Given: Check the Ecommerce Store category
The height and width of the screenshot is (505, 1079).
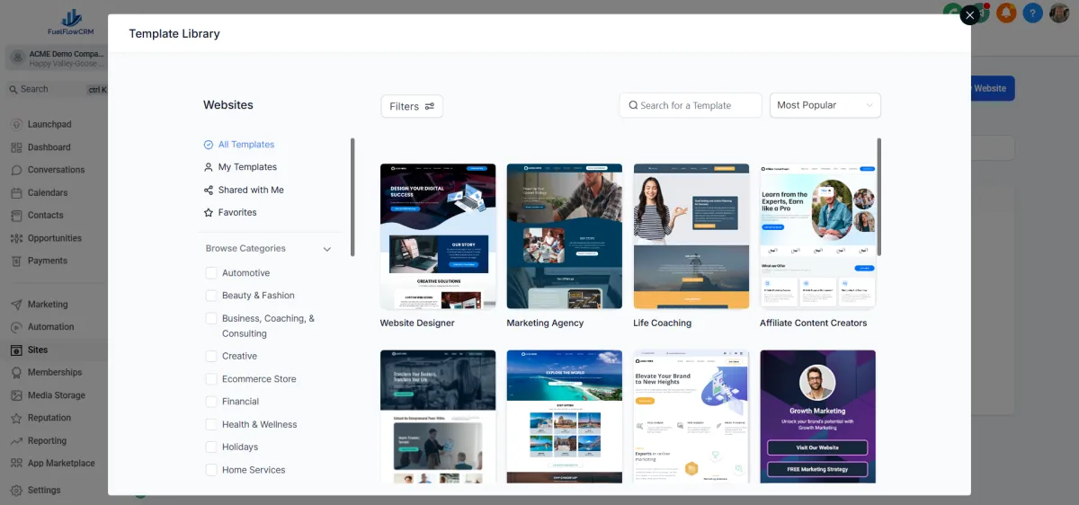Looking at the screenshot, I should pyautogui.click(x=211, y=379).
